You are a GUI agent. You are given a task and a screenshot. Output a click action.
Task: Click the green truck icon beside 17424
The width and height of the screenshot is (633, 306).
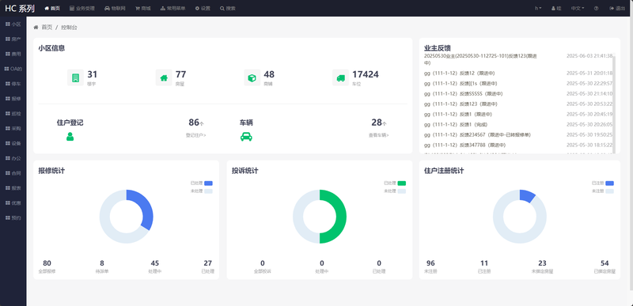(341, 77)
